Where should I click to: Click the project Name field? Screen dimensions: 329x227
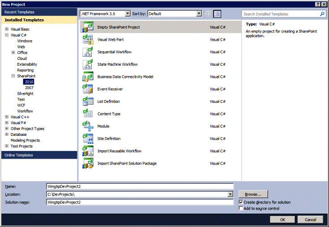coord(140,186)
